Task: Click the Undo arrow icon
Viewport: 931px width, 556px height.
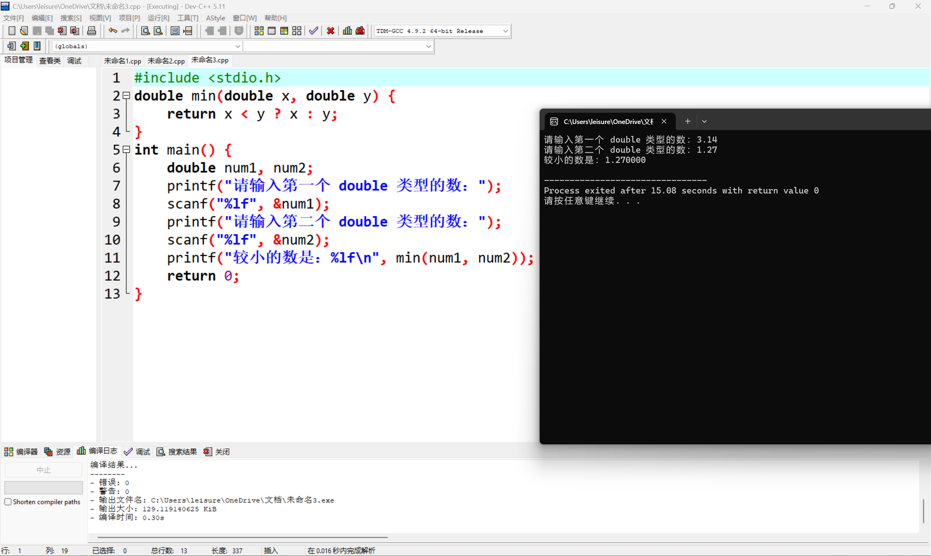Action: (112, 31)
